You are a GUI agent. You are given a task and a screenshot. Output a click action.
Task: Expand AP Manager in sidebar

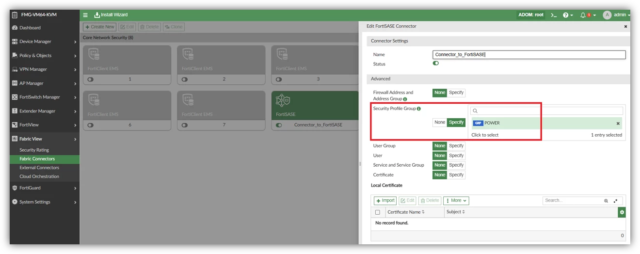(x=45, y=83)
